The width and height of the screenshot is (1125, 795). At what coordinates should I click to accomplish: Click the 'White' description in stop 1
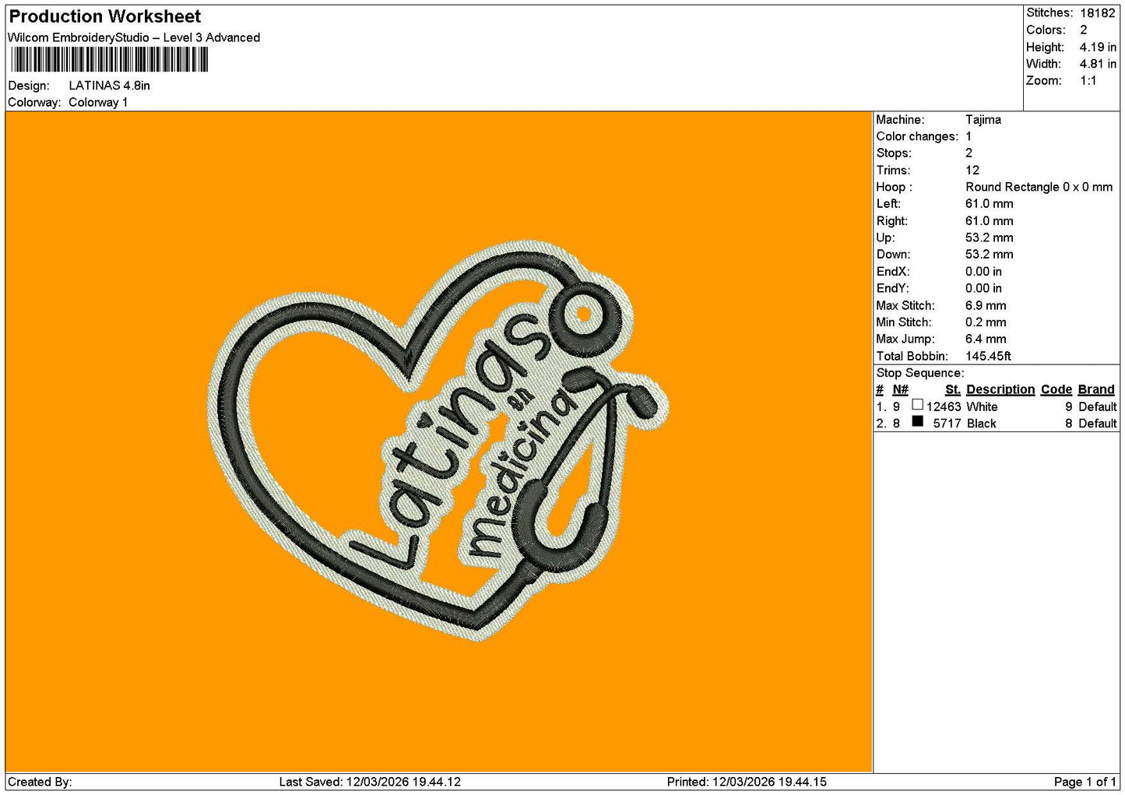pos(982,406)
